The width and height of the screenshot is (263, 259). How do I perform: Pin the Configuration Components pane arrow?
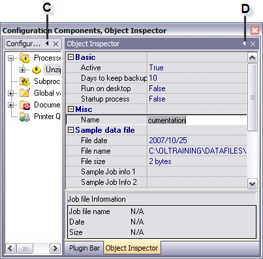click(x=47, y=44)
